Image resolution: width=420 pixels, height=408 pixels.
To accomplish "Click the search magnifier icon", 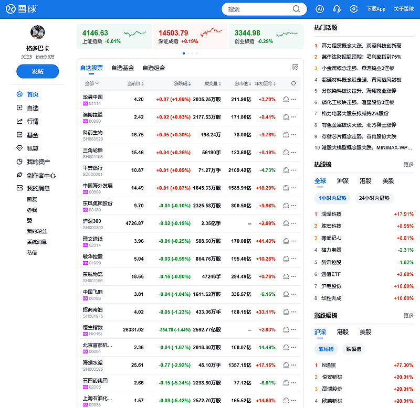I will [x=296, y=9].
